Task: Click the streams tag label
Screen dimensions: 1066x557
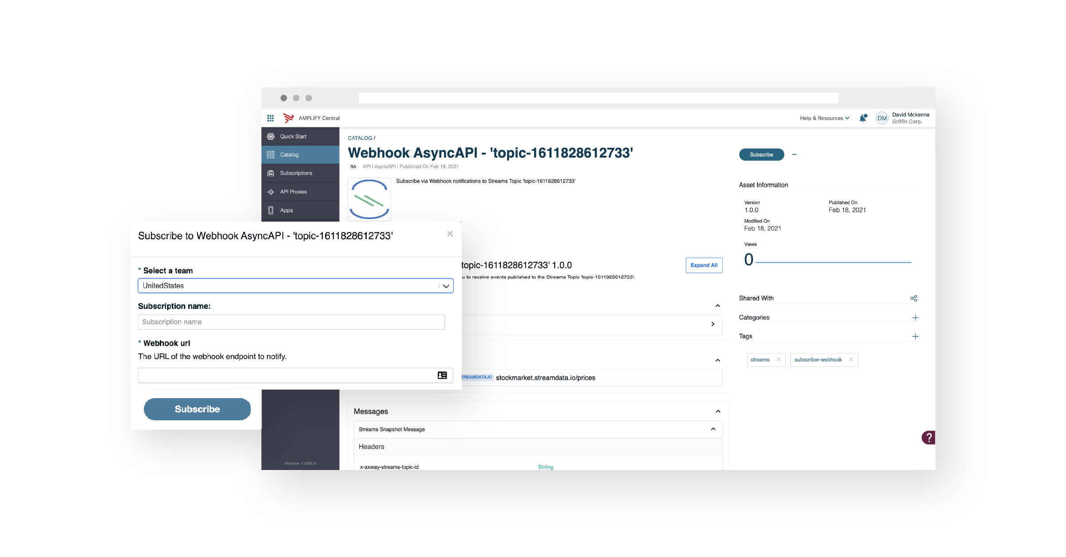Action: tap(760, 360)
